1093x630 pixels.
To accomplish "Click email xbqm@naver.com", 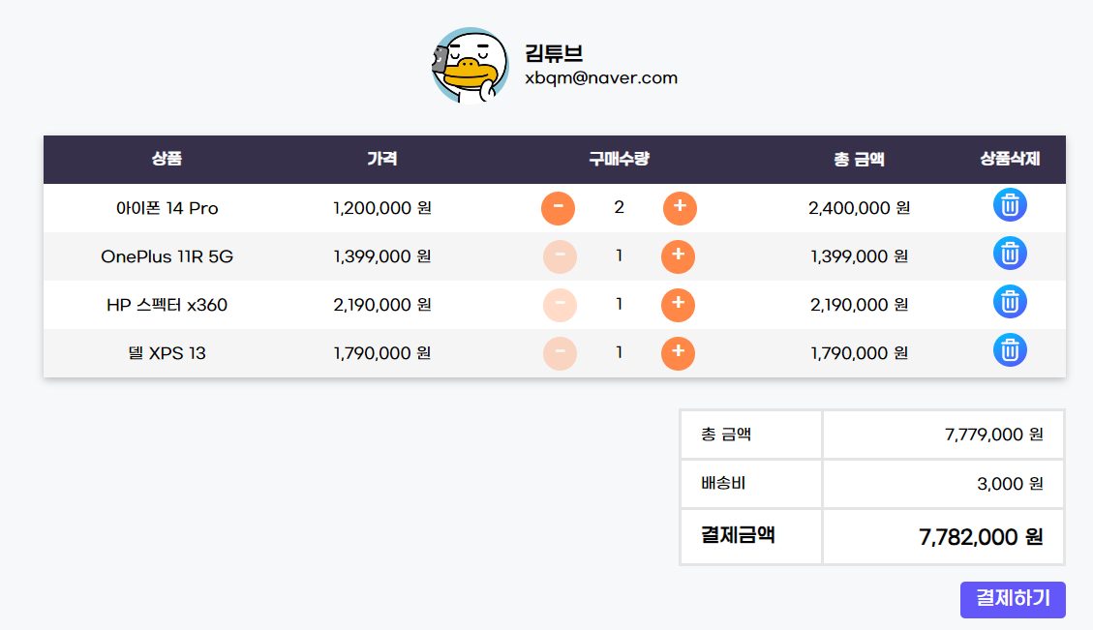I will coord(601,78).
